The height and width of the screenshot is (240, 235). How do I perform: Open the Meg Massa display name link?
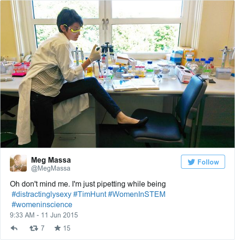(51, 160)
